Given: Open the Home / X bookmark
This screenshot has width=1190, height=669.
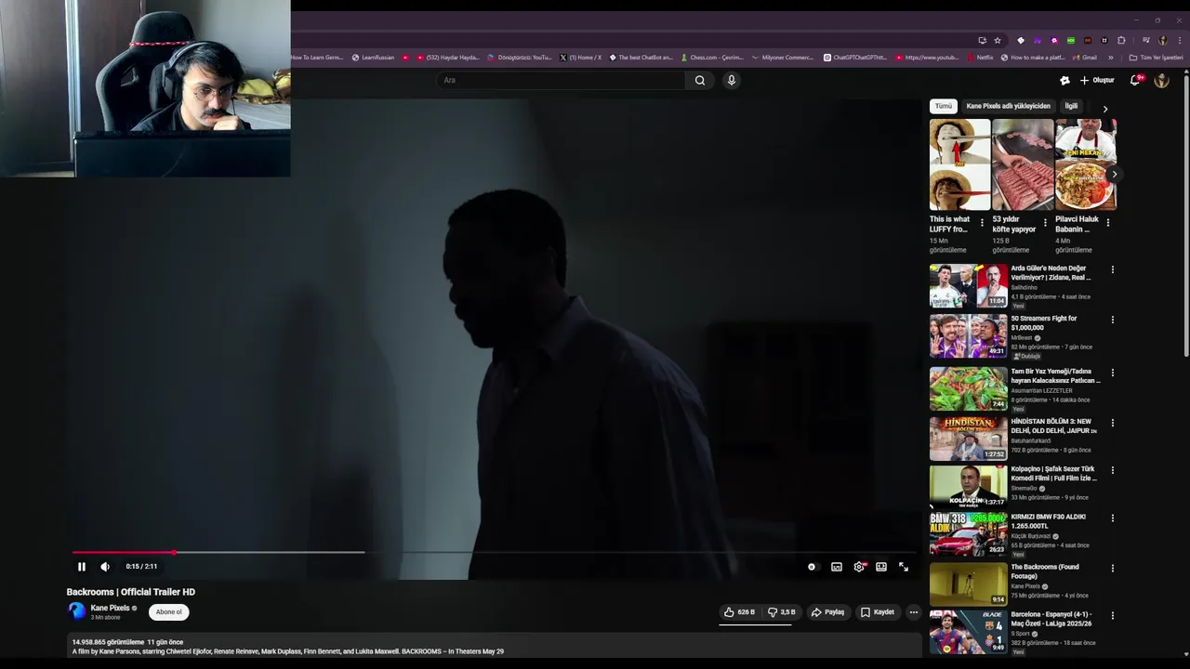Looking at the screenshot, I should 580,58.
